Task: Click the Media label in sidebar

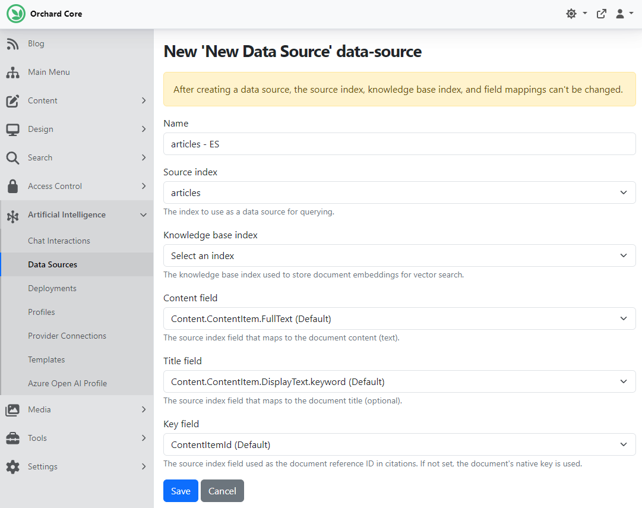Action: pos(39,410)
